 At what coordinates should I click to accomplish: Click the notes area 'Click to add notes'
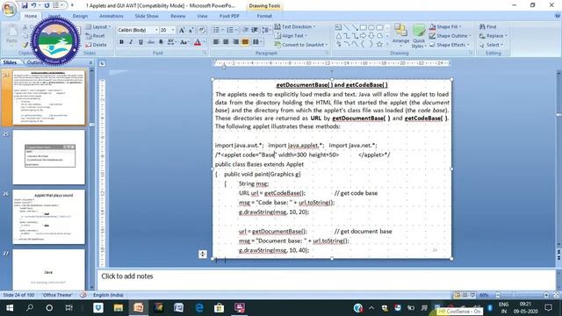pos(326,279)
